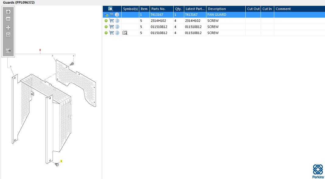This screenshot has width=325, height=179.
Task: Select the FAN GUARD table row
Action: click(x=226, y=15)
